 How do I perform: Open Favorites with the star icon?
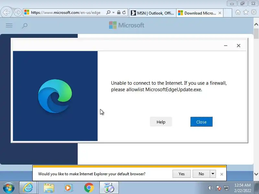point(246,12)
